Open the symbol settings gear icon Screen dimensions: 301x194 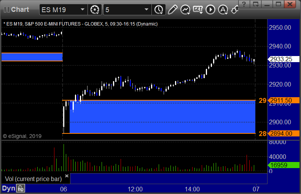pos(95,10)
